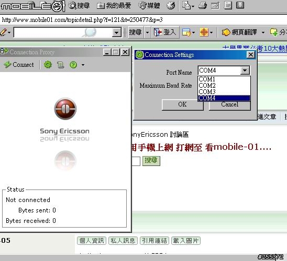Click the notepad edit icon in top toolbar
This screenshot has width=287, height=261.
215,5
